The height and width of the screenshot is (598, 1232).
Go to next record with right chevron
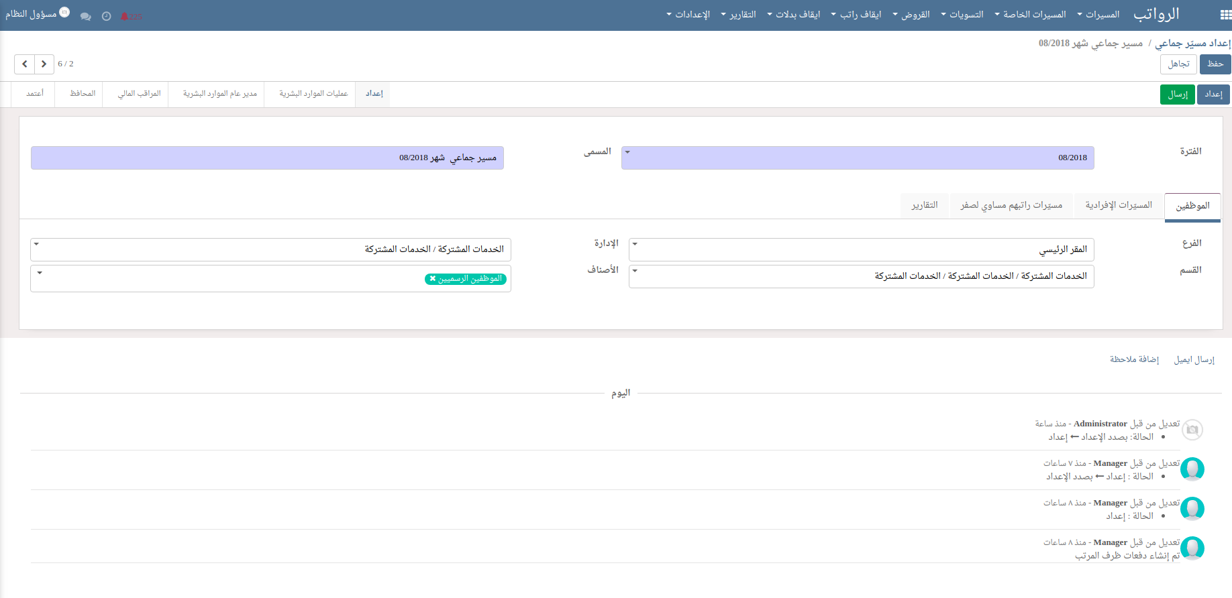pos(44,64)
